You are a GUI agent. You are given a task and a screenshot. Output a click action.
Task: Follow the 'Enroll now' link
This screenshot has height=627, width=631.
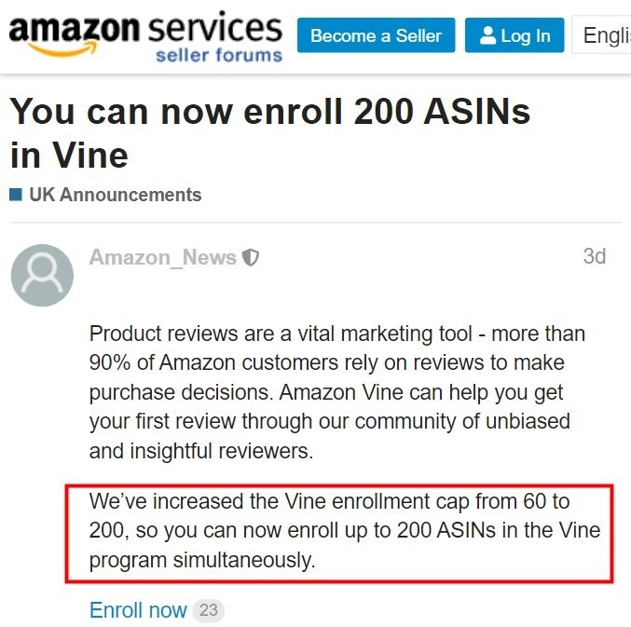(138, 610)
